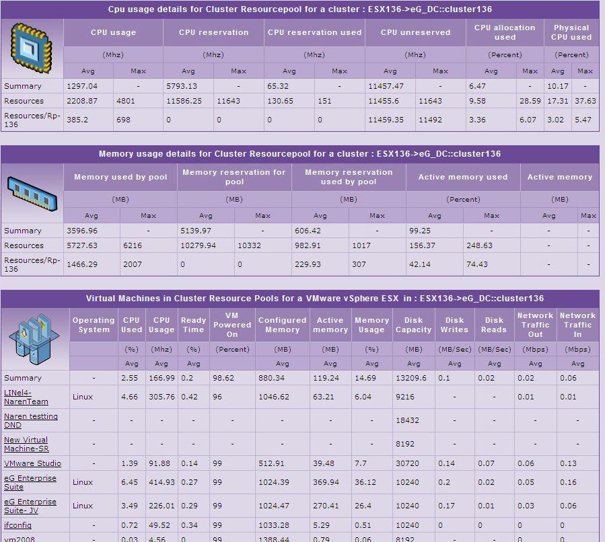Image resolution: width=605 pixels, height=542 pixels.
Task: Select VMware Studio disk capacity 30720
Action: (x=407, y=463)
